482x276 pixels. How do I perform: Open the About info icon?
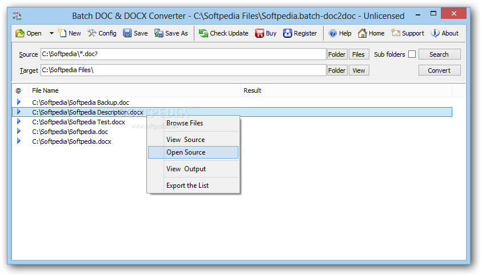coord(435,33)
